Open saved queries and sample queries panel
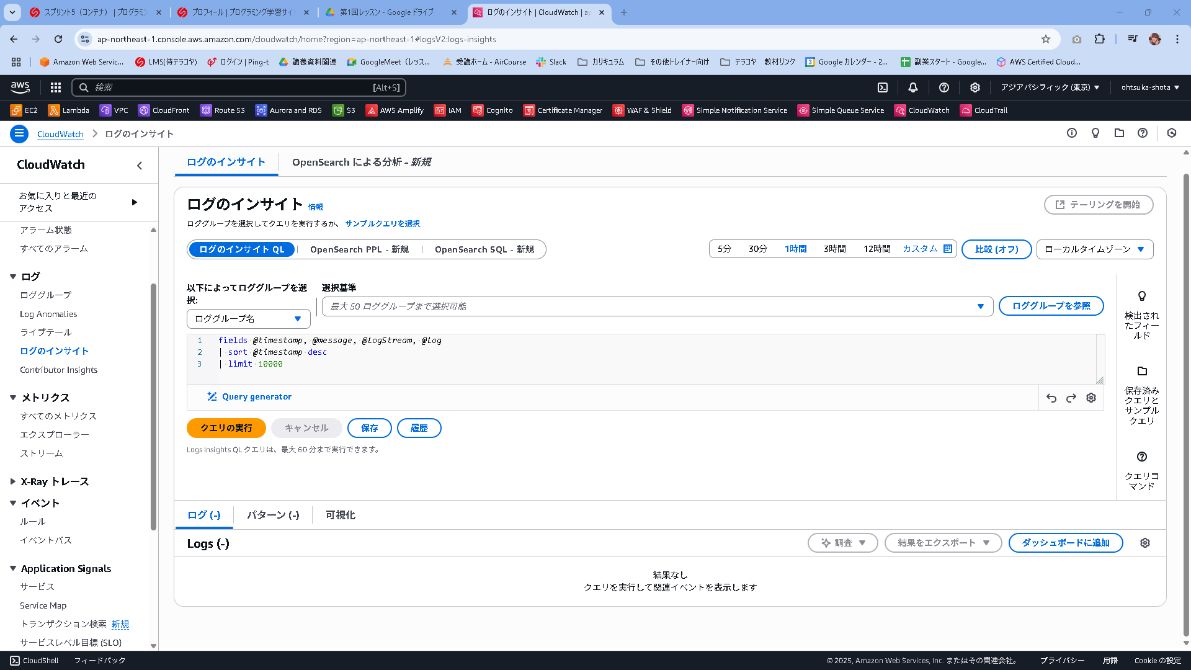Viewport: 1191px width, 670px height. coord(1141,371)
